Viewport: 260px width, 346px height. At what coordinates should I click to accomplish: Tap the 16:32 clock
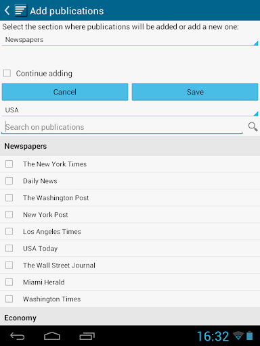click(213, 337)
